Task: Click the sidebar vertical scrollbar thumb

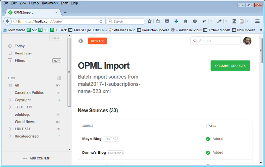Action: pyautogui.click(x=69, y=72)
